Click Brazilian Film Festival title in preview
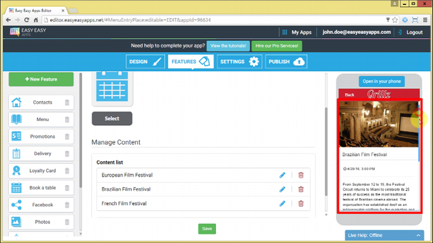433x243 pixels. [364, 155]
